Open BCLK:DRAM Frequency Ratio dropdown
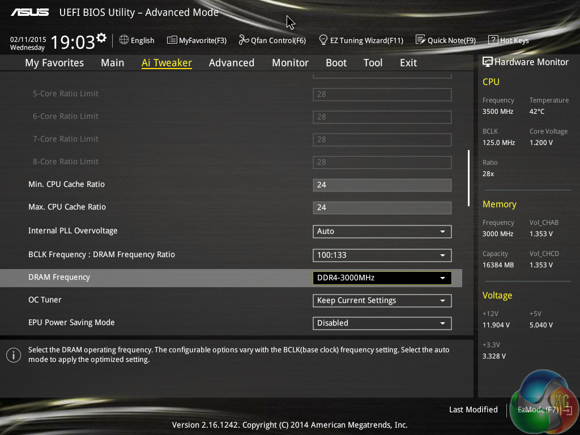Screen dimensions: 580x435 pyautogui.click(x=382, y=255)
